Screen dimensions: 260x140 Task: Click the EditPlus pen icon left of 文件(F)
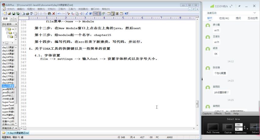click(x=5, y=9)
